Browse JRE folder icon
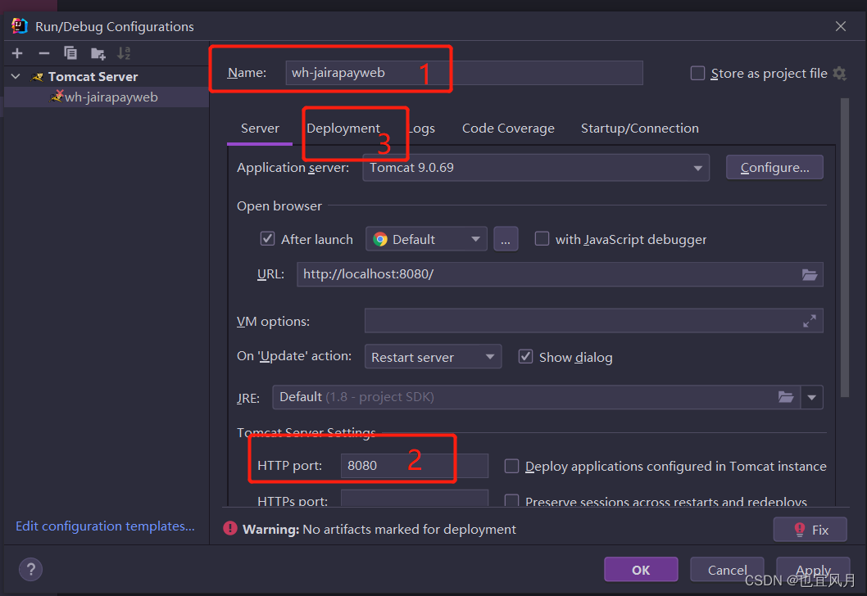The width and height of the screenshot is (867, 596). pyautogui.click(x=786, y=397)
